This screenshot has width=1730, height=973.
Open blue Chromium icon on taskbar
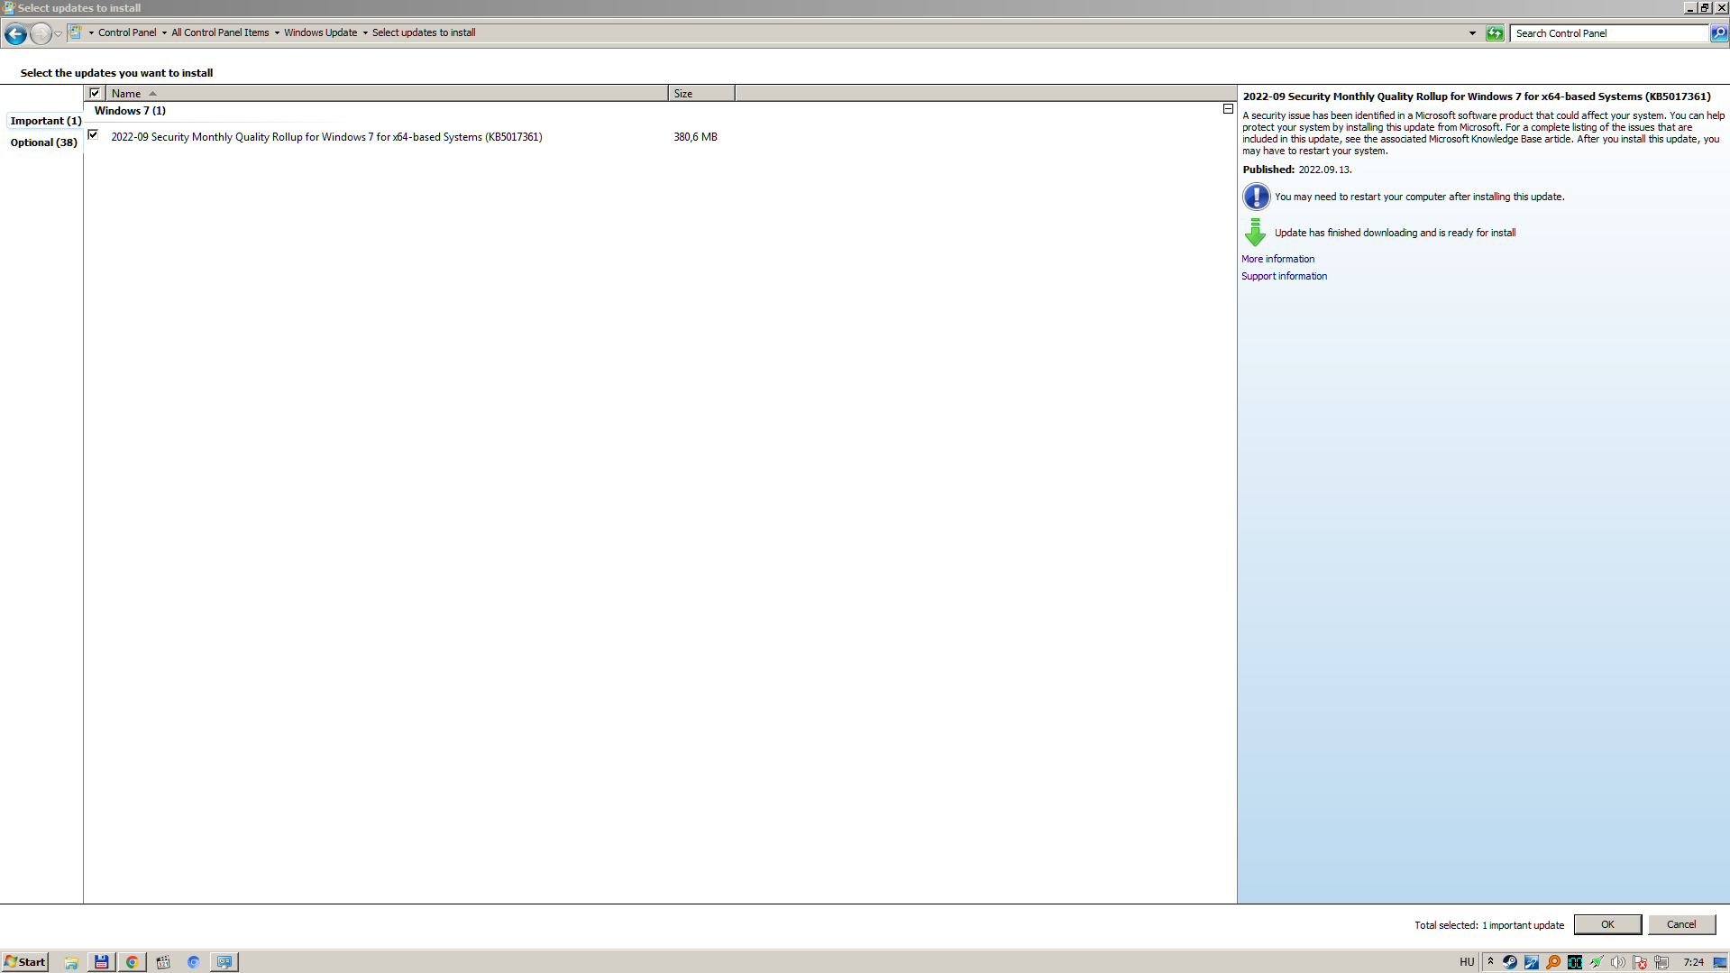tap(193, 962)
